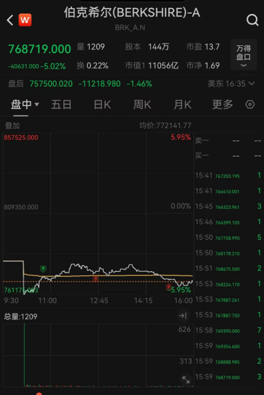Expand chart to fullscreen icon
Screen dimensions: 264x395
186,380
